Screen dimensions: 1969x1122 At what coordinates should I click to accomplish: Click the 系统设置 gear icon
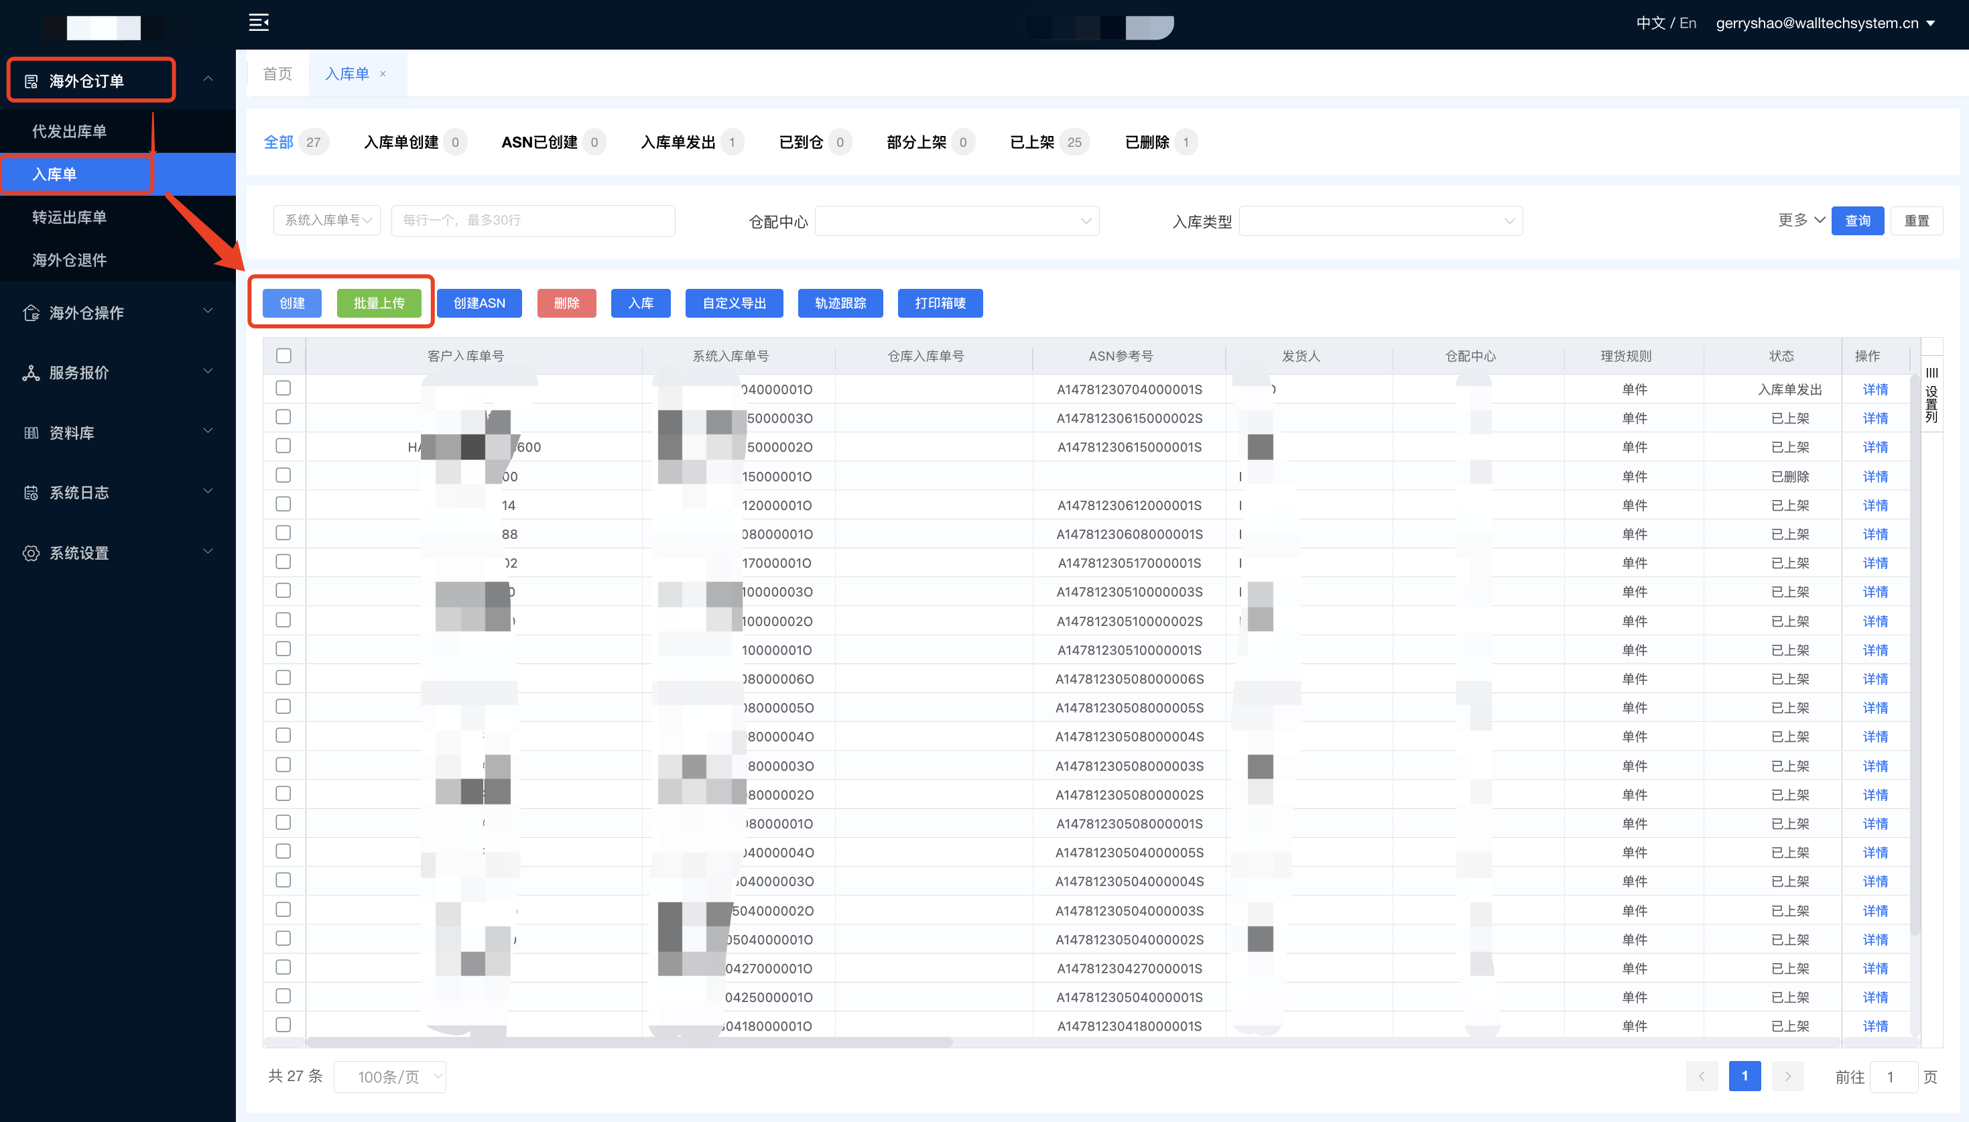coord(31,554)
